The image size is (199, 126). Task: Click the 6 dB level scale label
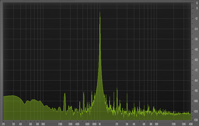(197, 3)
